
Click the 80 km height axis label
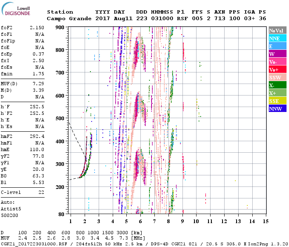coord(61,214)
